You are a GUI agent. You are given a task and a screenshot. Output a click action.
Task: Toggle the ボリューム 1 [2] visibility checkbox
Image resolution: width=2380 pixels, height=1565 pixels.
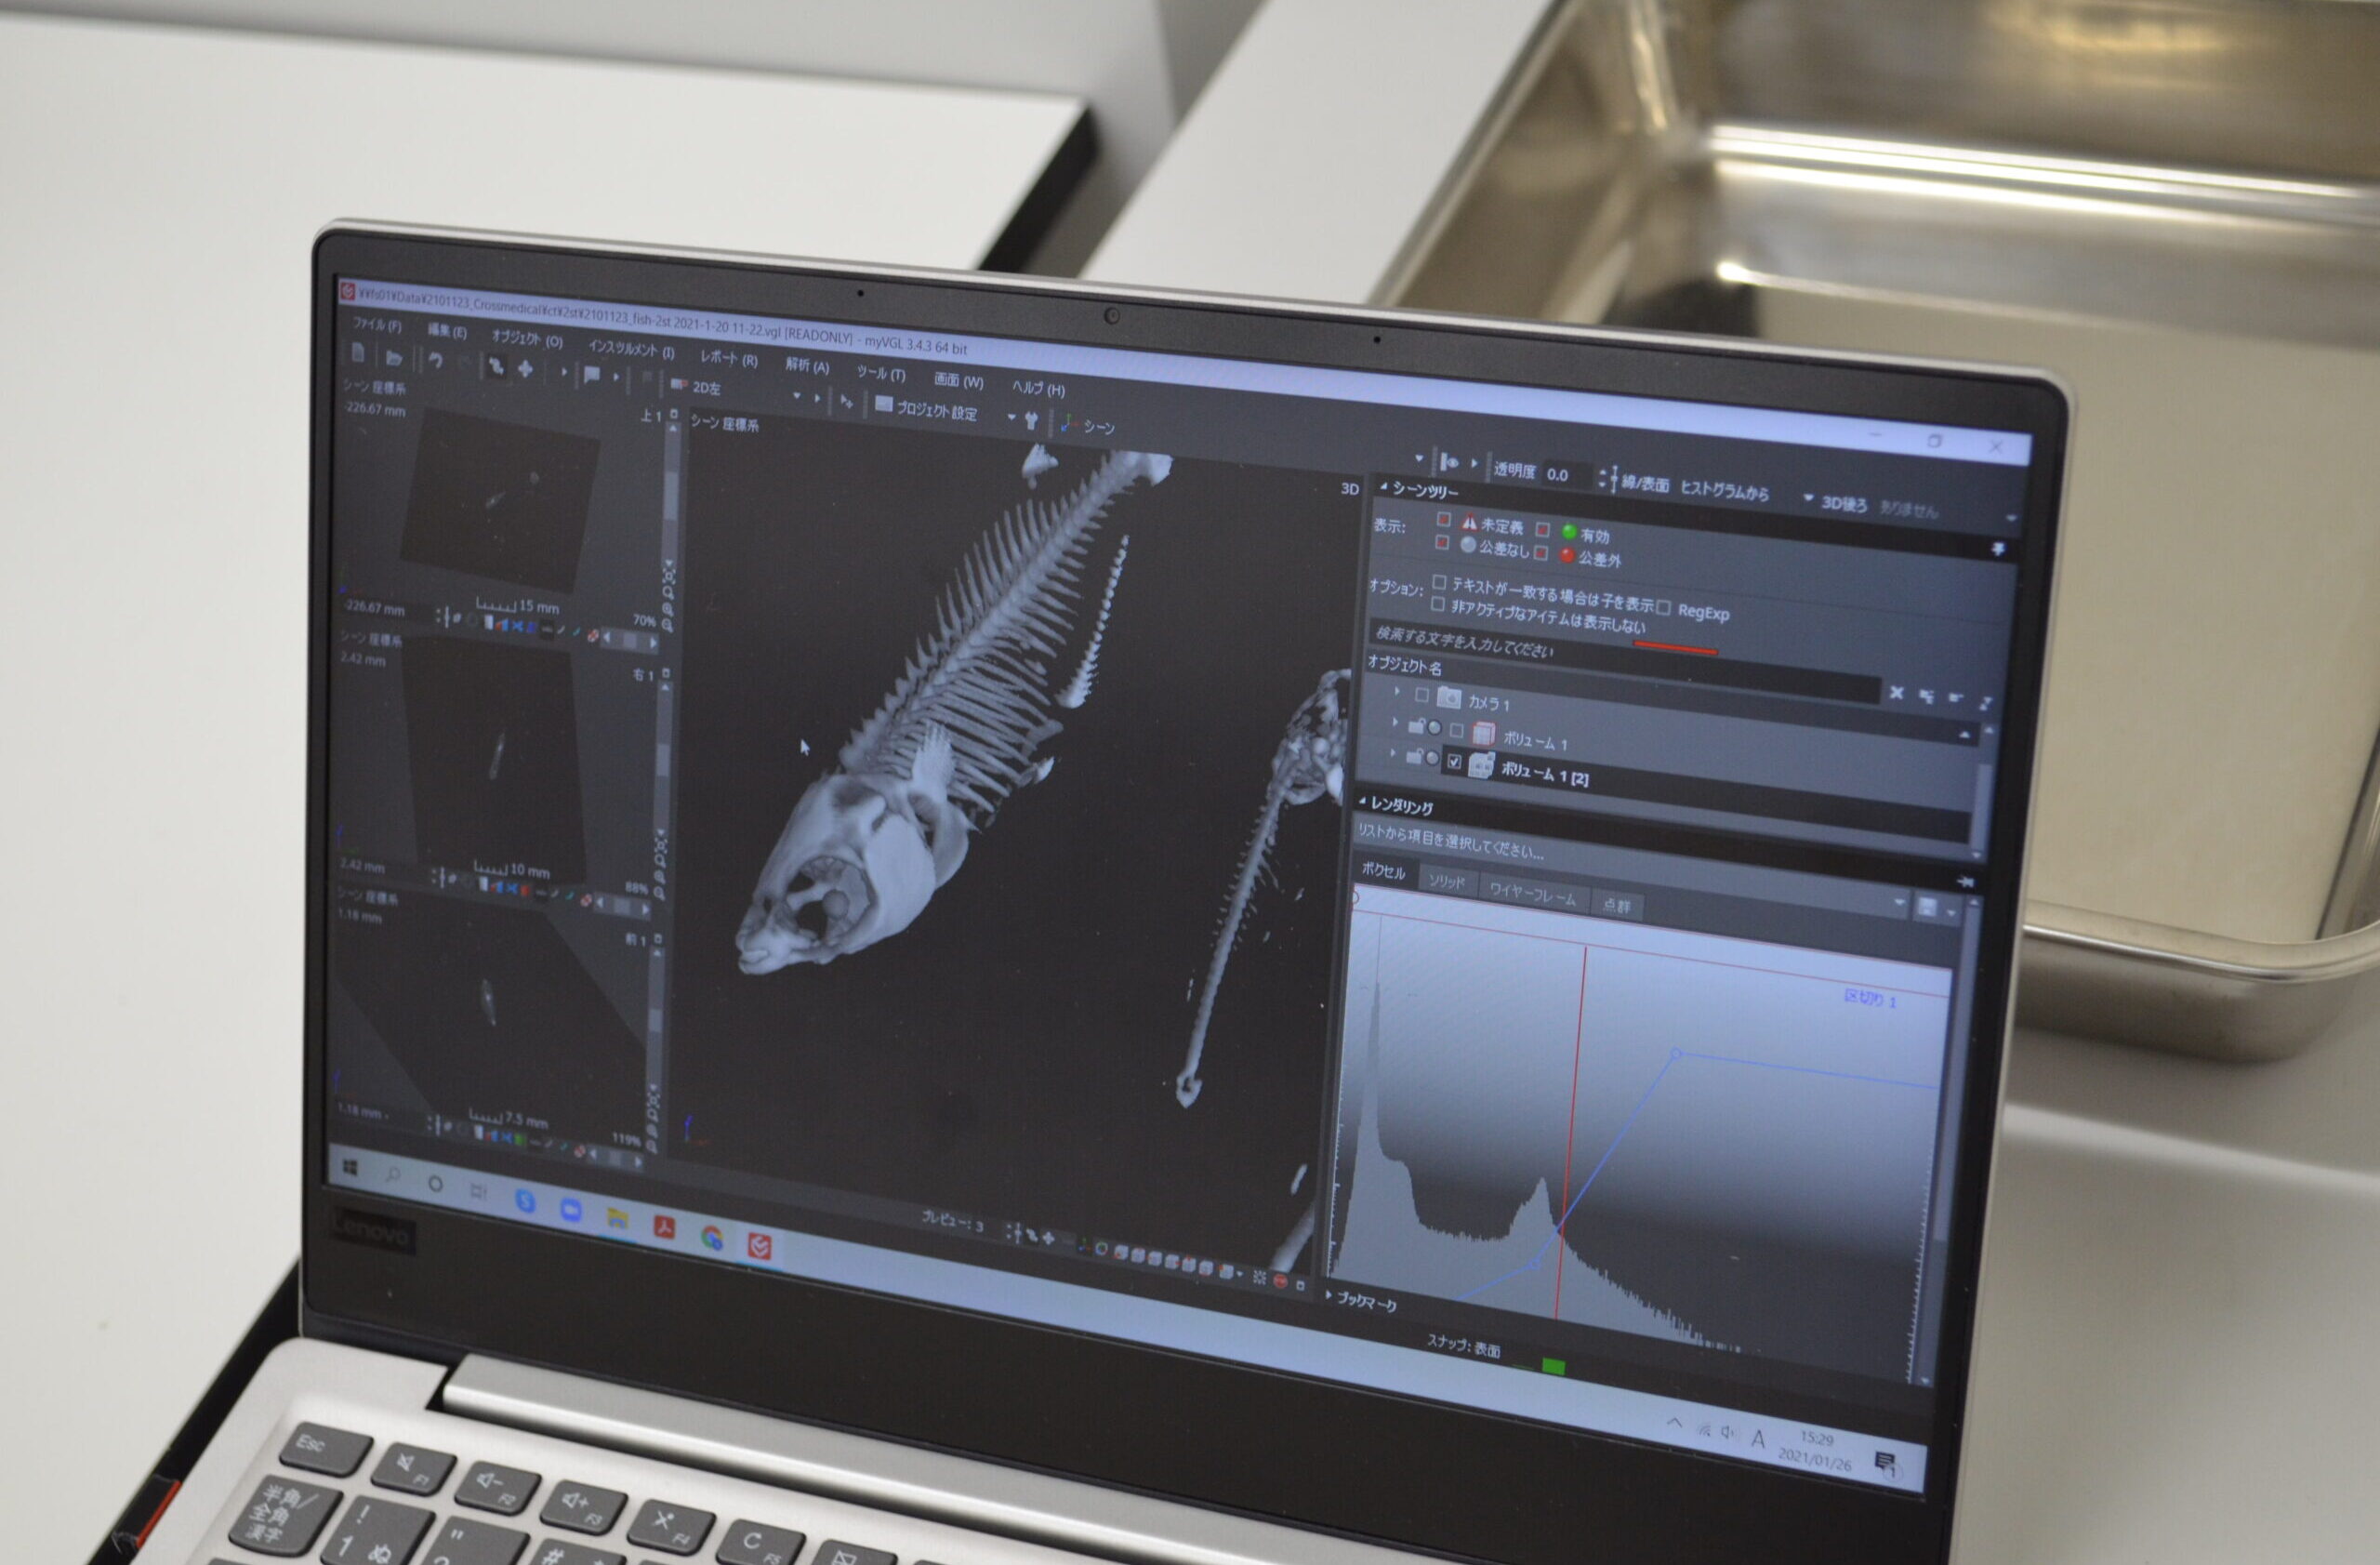pyautogui.click(x=1454, y=762)
